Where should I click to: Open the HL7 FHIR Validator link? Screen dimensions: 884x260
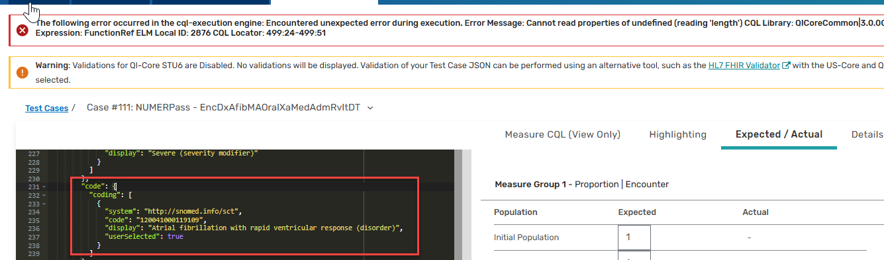[744, 65]
